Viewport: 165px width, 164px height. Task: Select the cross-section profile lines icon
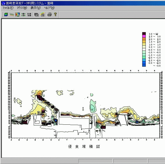pyautogui.click(x=12, y=14)
